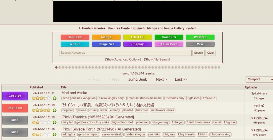Viewport: 273px width, 140px height.
Task: Select the first dark pagination dot
Action: (x=57, y=67)
